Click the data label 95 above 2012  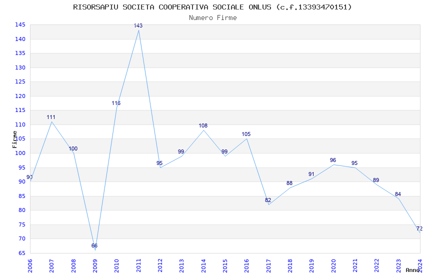tap(159, 163)
